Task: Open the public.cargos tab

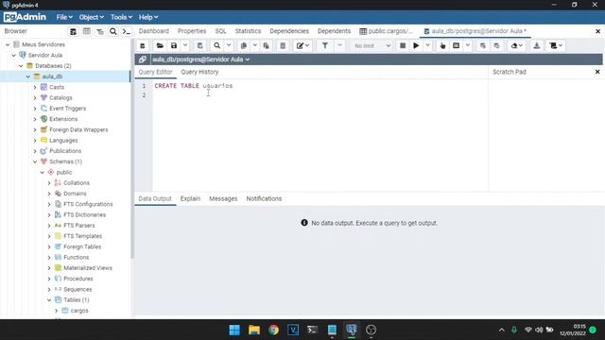Action: [386, 31]
